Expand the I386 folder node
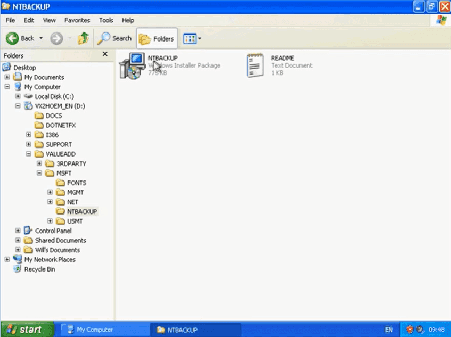 tap(28, 135)
